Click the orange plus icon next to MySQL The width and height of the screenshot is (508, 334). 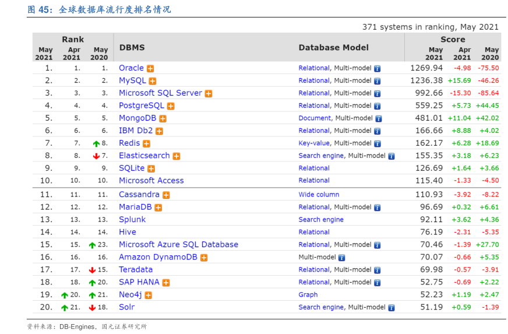click(153, 81)
